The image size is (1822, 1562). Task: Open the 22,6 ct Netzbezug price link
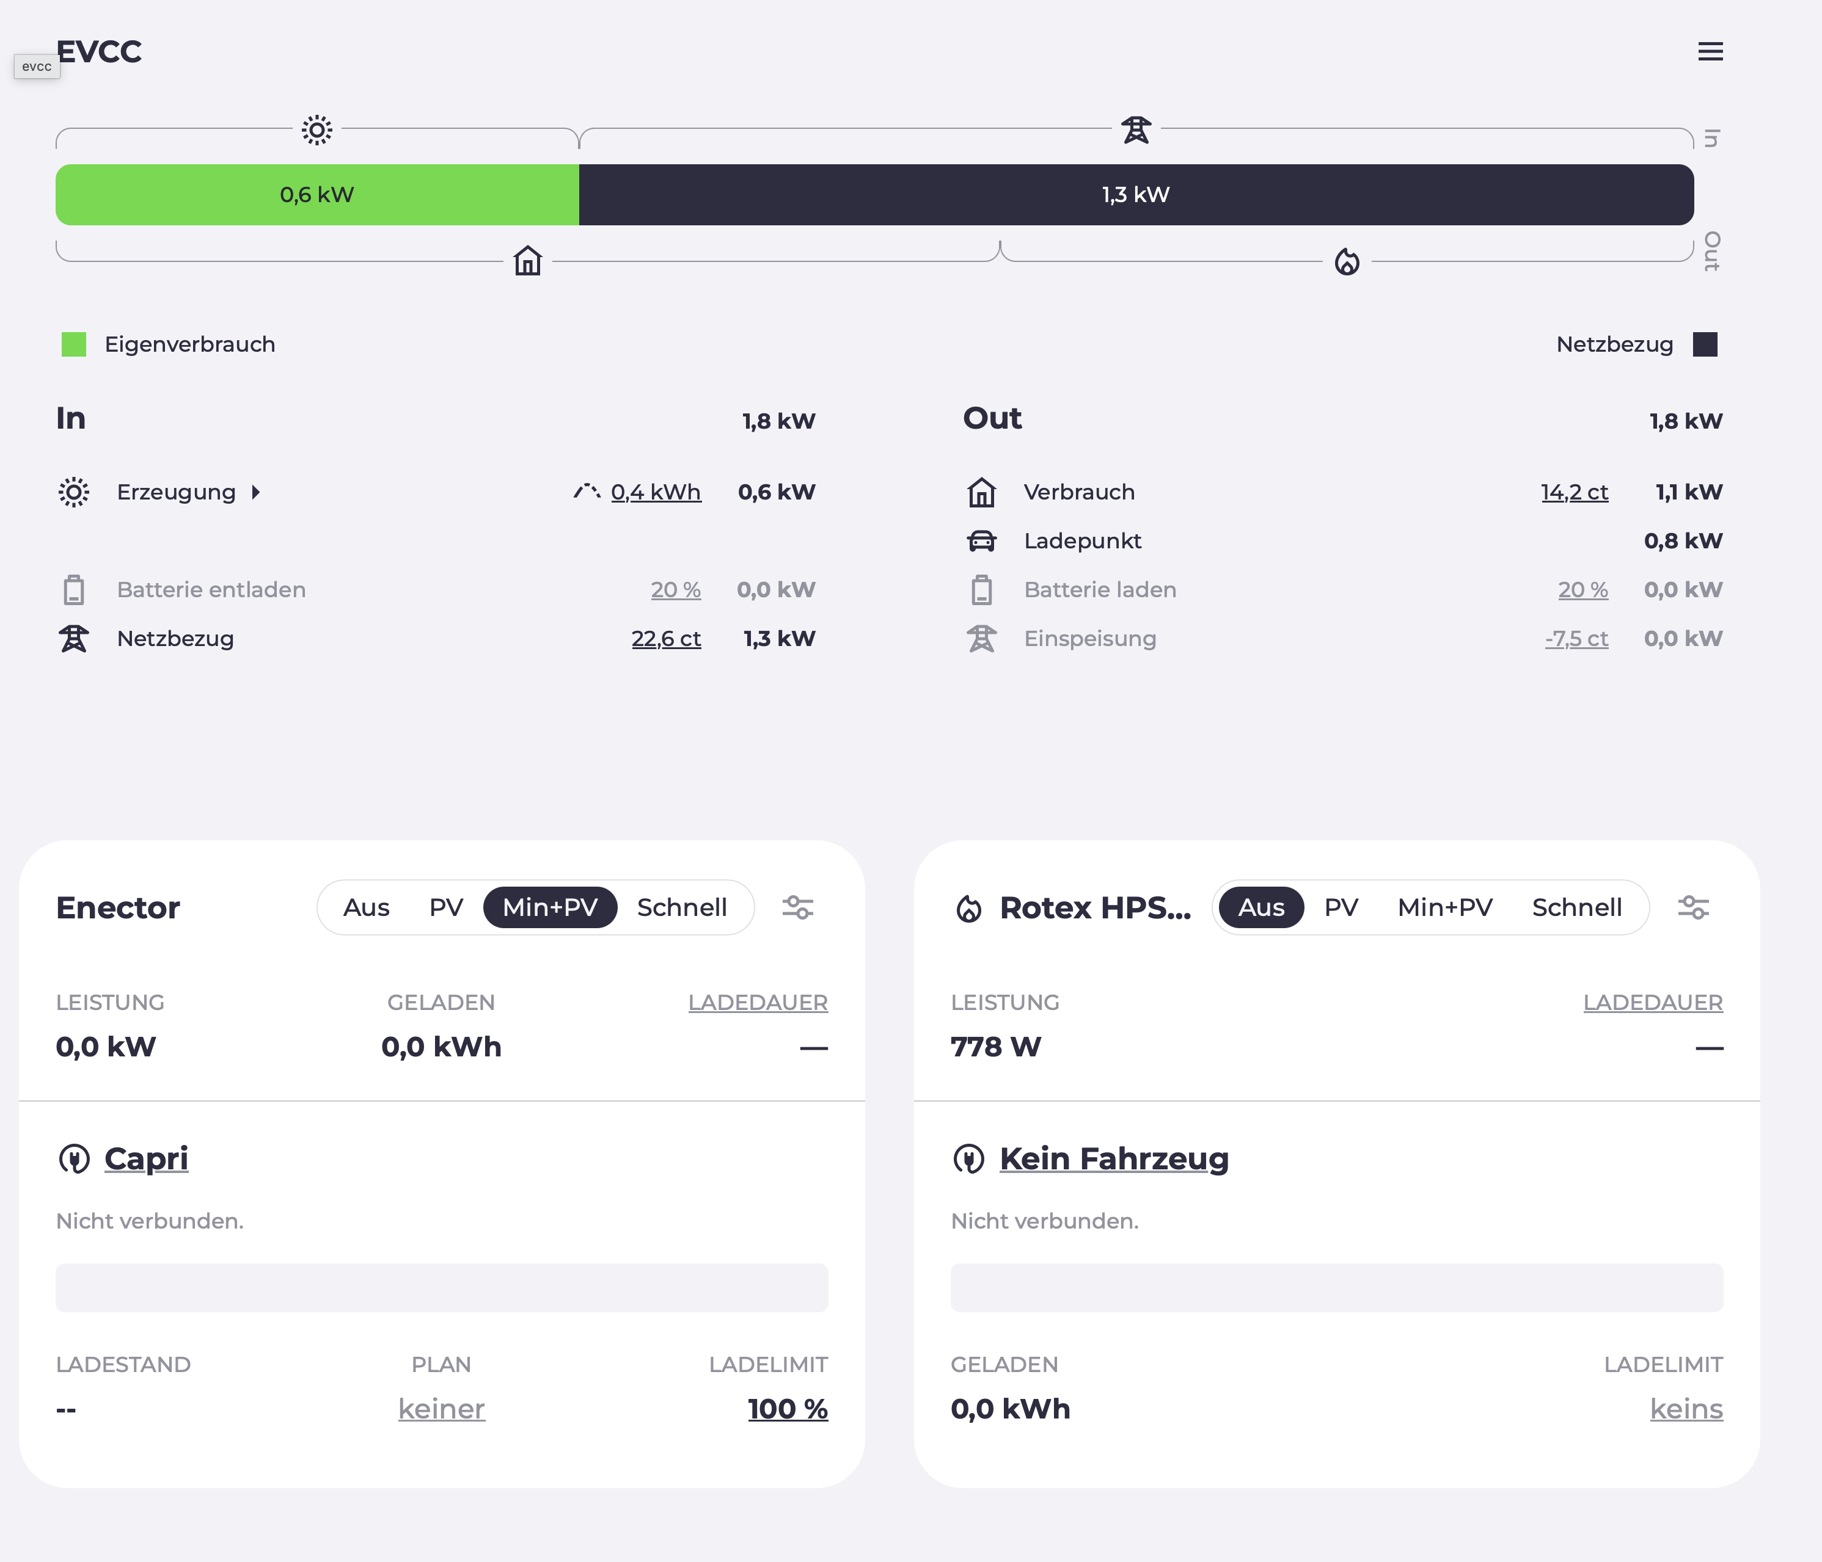coord(665,639)
